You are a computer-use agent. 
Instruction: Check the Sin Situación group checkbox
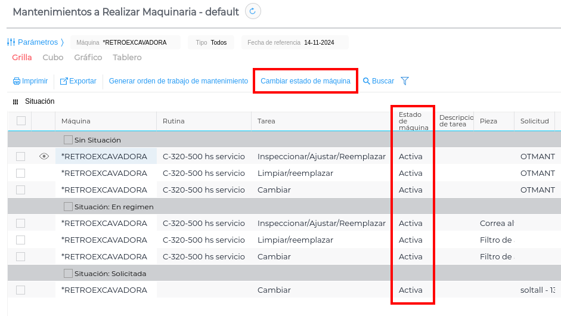tap(68, 140)
